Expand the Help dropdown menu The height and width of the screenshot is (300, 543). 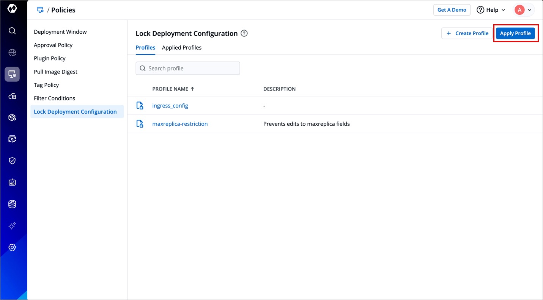tap(491, 10)
